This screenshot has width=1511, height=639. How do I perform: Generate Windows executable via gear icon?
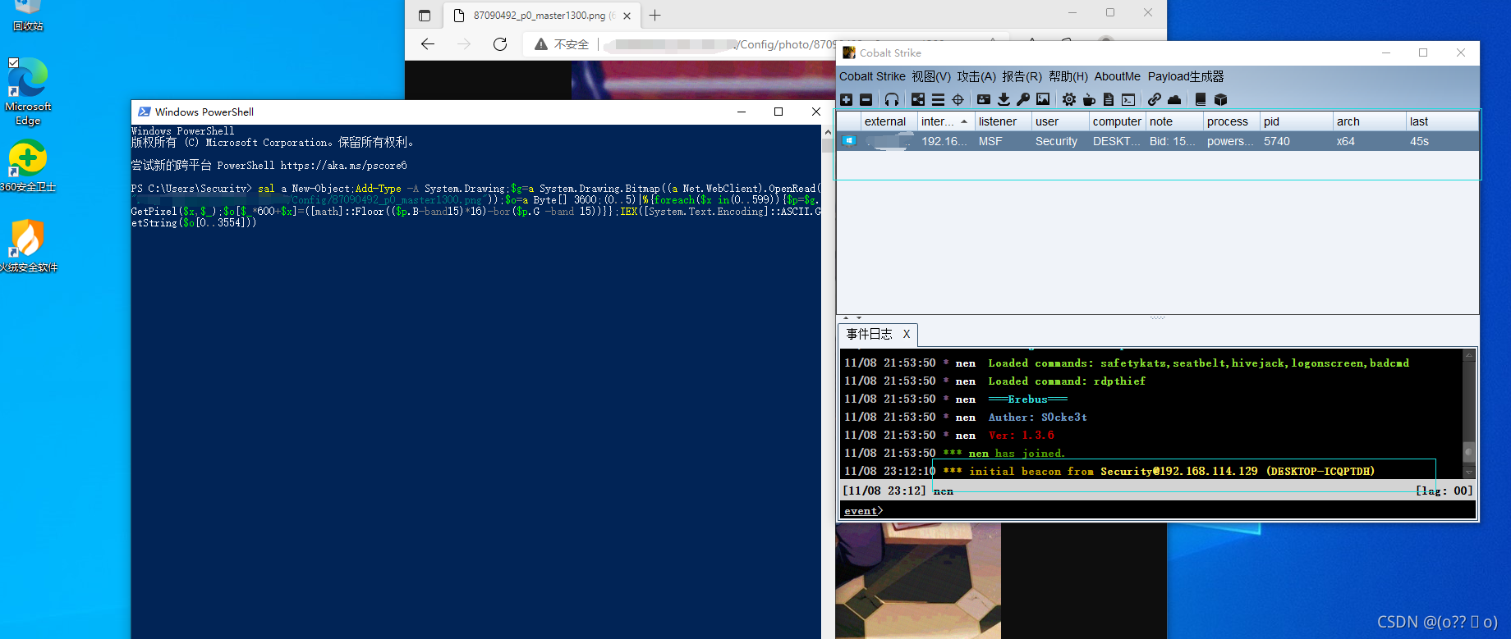tap(1068, 99)
